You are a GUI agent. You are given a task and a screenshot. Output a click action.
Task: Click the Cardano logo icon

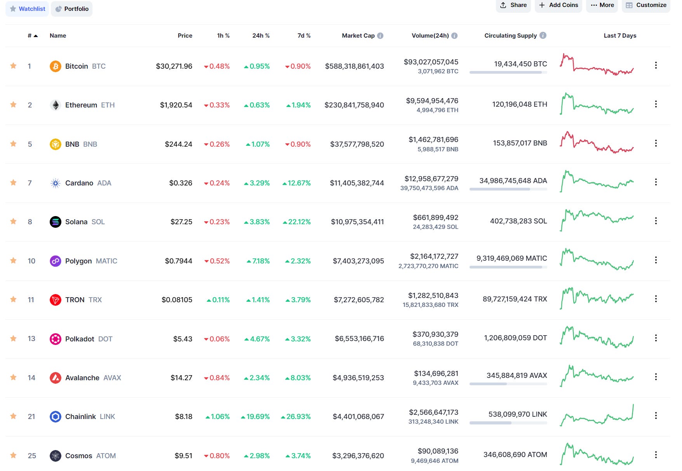coord(56,183)
